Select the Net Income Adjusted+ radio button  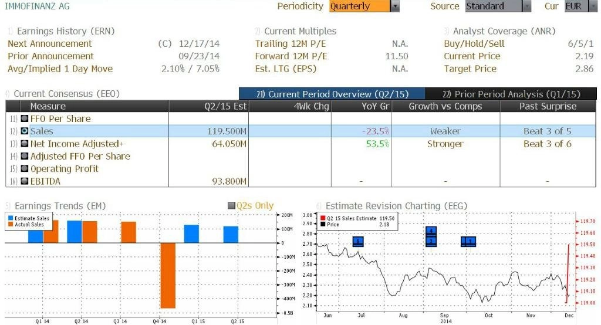25,144
